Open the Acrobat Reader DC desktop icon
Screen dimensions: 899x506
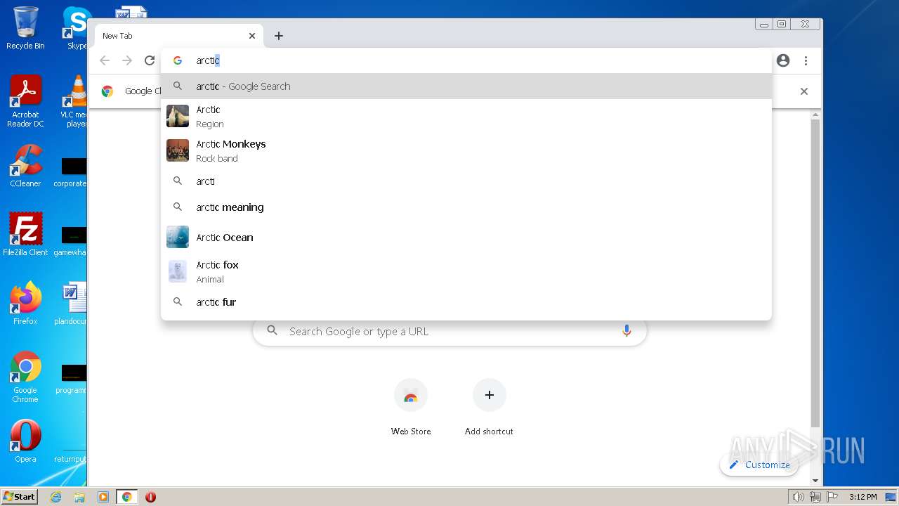click(x=25, y=102)
